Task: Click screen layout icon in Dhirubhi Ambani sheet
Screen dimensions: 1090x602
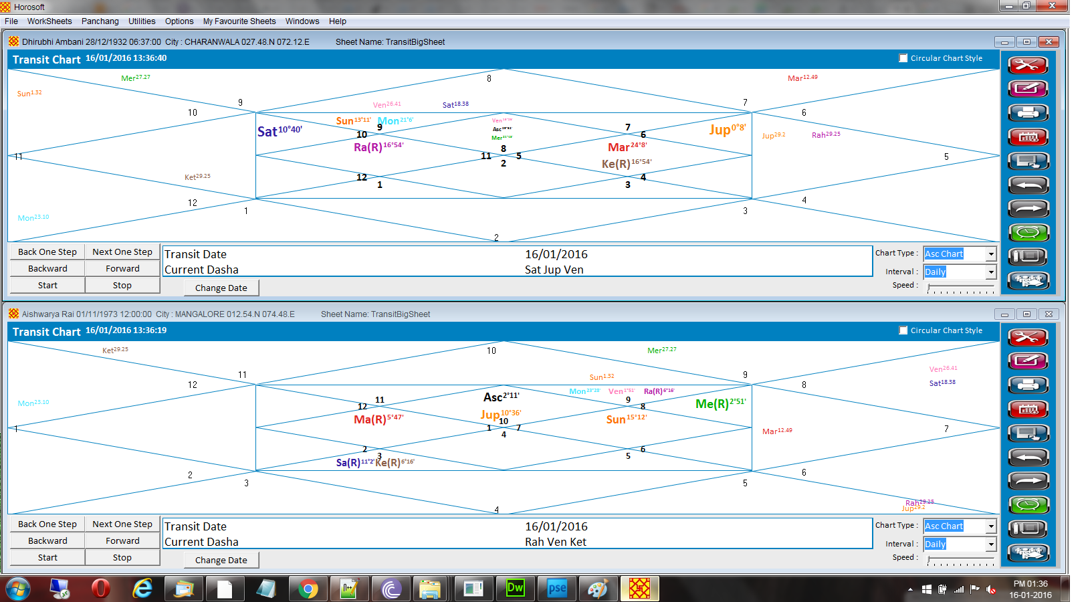Action: coord(1028,257)
